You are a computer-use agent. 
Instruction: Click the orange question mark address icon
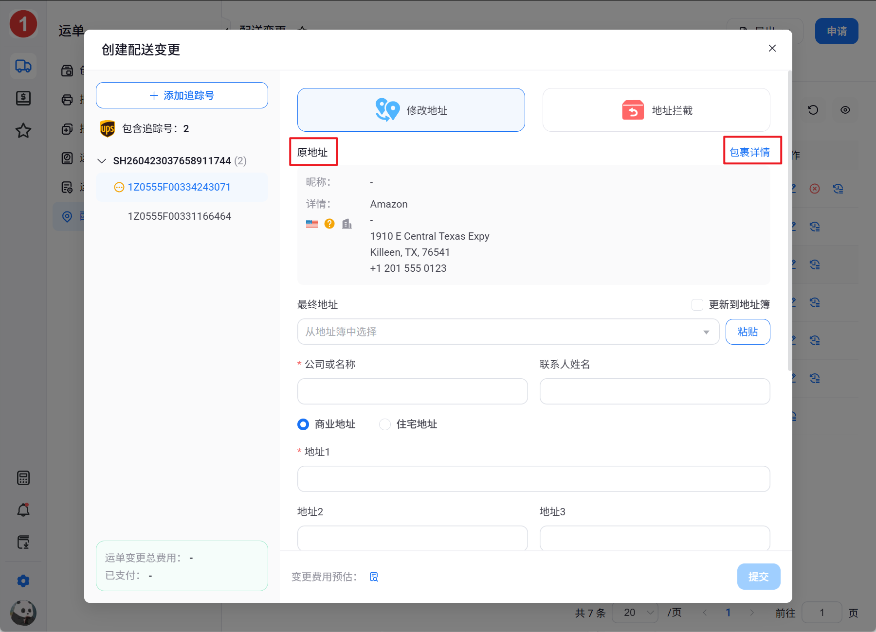click(329, 224)
